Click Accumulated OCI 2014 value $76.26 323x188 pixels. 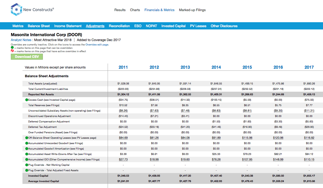click(x=216, y=160)
